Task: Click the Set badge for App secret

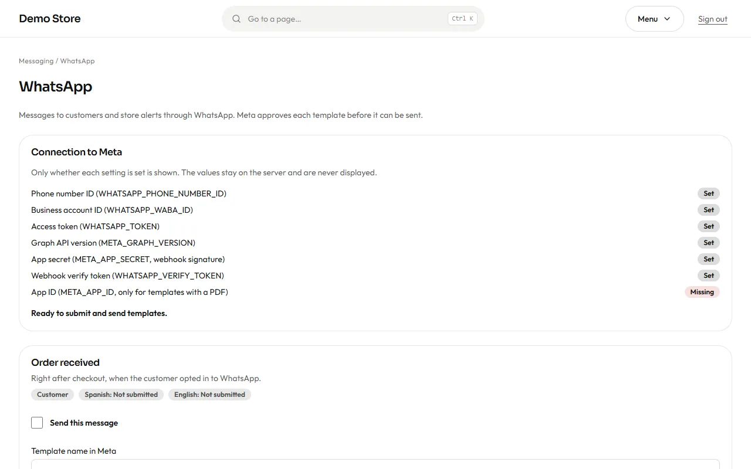Action: (x=709, y=259)
